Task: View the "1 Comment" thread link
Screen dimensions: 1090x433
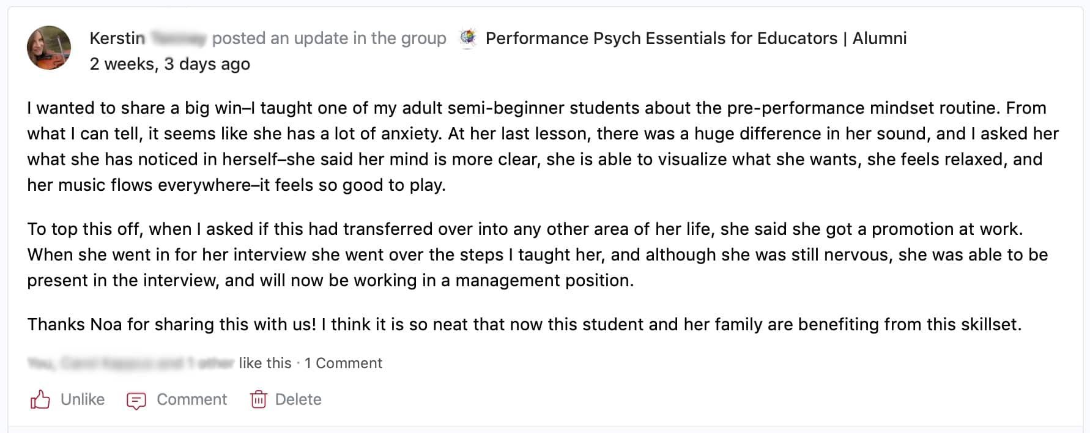Action: coord(343,363)
